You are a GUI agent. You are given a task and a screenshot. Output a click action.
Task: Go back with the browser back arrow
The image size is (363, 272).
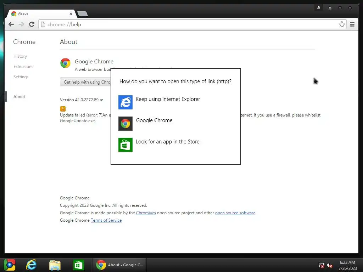tap(11, 24)
